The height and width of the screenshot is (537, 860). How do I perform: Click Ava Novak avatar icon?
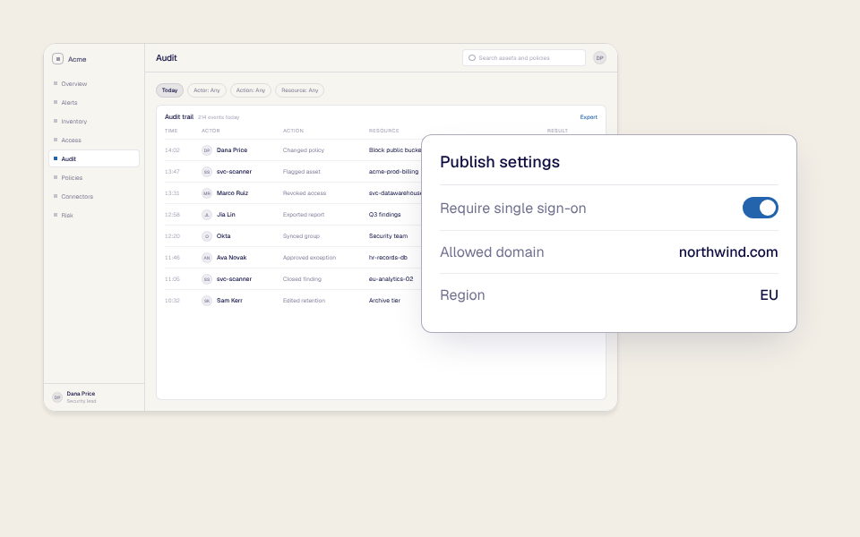point(207,258)
